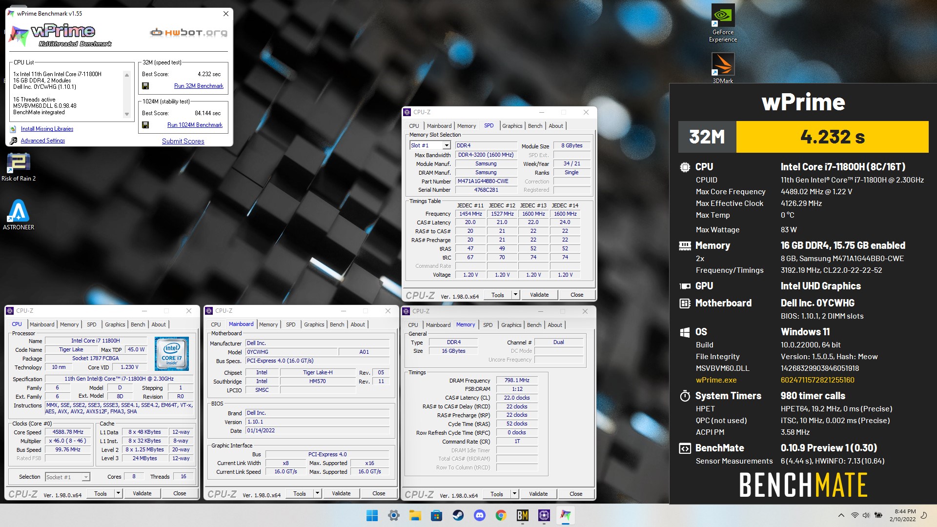Image resolution: width=937 pixels, height=527 pixels.
Task: Click the Intel Core i7 logo in CPU-Z
Action: pos(172,354)
